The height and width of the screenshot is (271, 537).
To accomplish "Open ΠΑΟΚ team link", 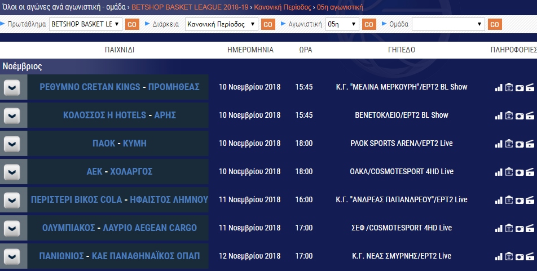I will [x=104, y=143].
